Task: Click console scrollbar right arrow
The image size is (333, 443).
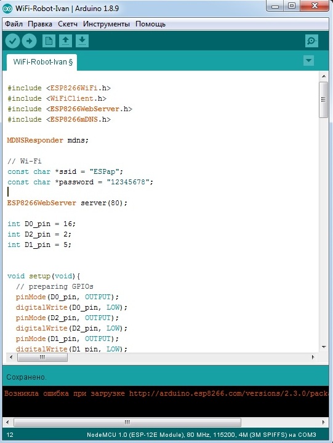Action: pyautogui.click(x=323, y=422)
